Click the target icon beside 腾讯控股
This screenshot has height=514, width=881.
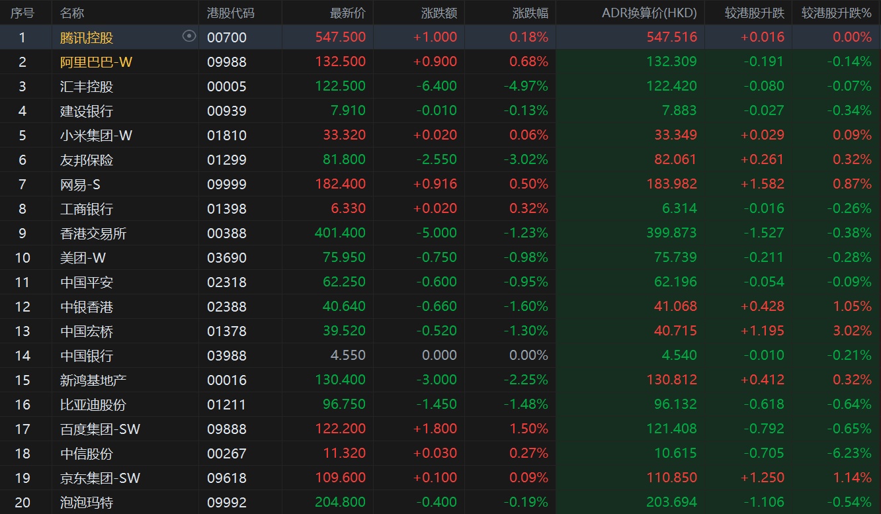(189, 36)
